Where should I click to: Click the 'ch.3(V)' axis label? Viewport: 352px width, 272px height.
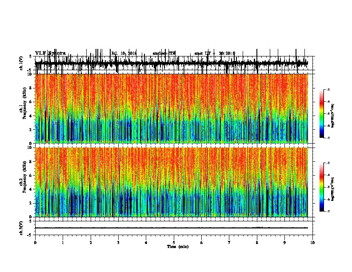[21, 228]
